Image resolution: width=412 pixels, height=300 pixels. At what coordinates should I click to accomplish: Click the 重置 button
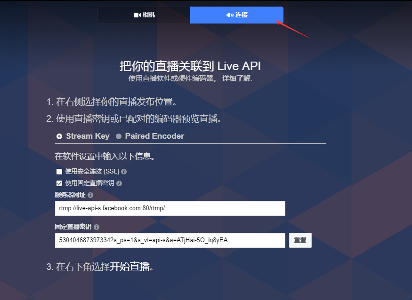click(300, 240)
